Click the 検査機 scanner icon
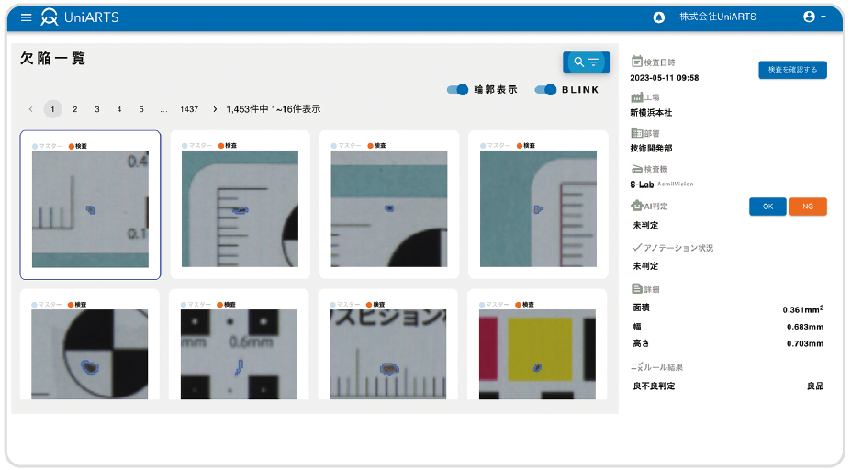 [x=636, y=169]
